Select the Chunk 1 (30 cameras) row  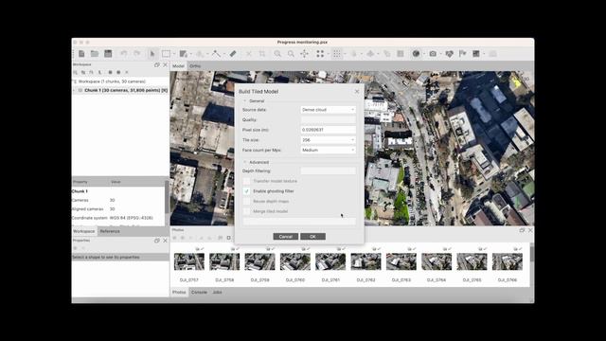click(120, 91)
